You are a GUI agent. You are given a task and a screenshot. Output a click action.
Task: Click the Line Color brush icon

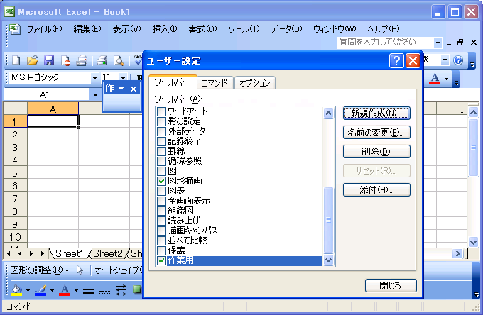pos(40,289)
